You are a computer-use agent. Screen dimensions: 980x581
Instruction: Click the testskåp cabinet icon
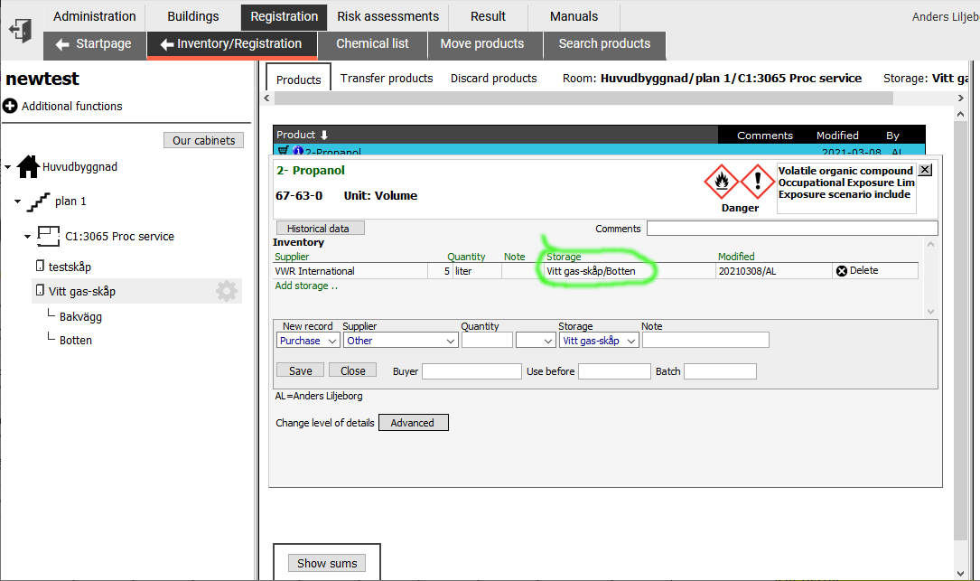point(40,266)
